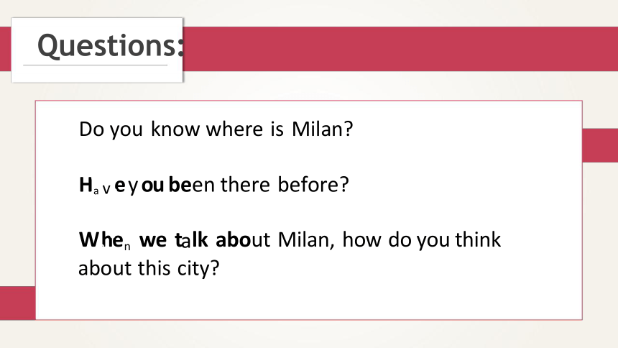
Task: Click the word "where" in the first question
Action: [234, 129]
